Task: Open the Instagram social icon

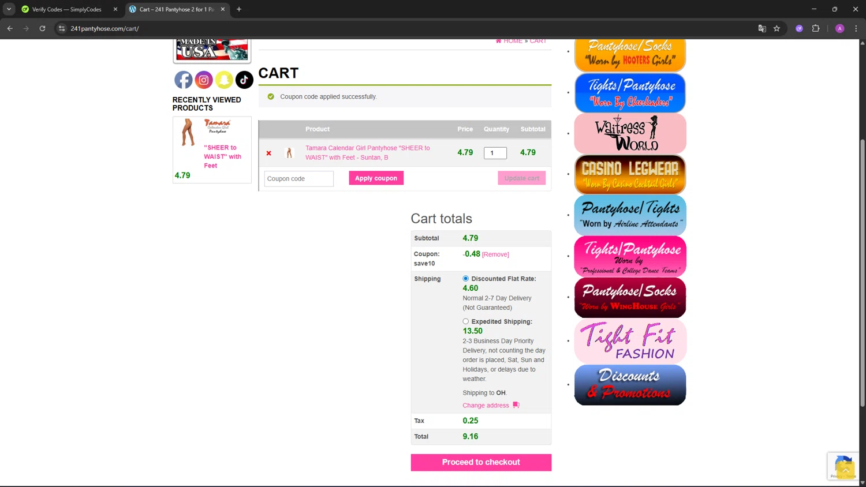Action: click(x=204, y=80)
